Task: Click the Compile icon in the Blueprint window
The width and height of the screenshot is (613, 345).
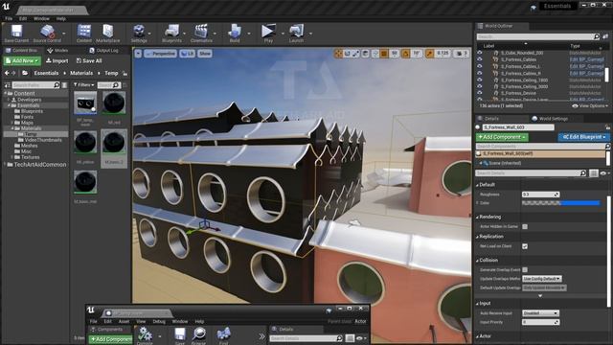Action: click(x=145, y=335)
